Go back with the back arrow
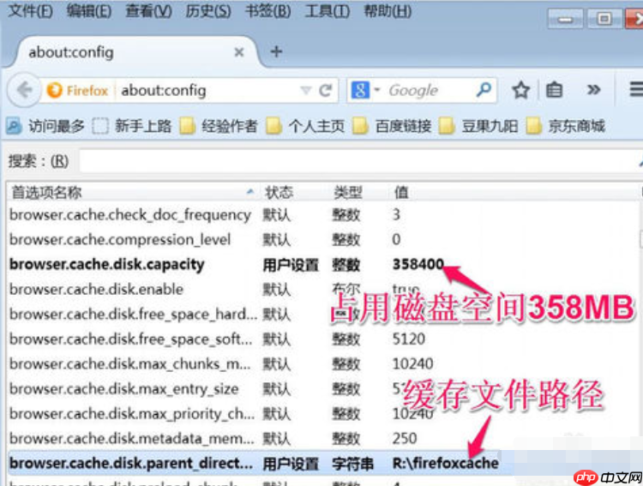The image size is (643, 486). pos(24,90)
